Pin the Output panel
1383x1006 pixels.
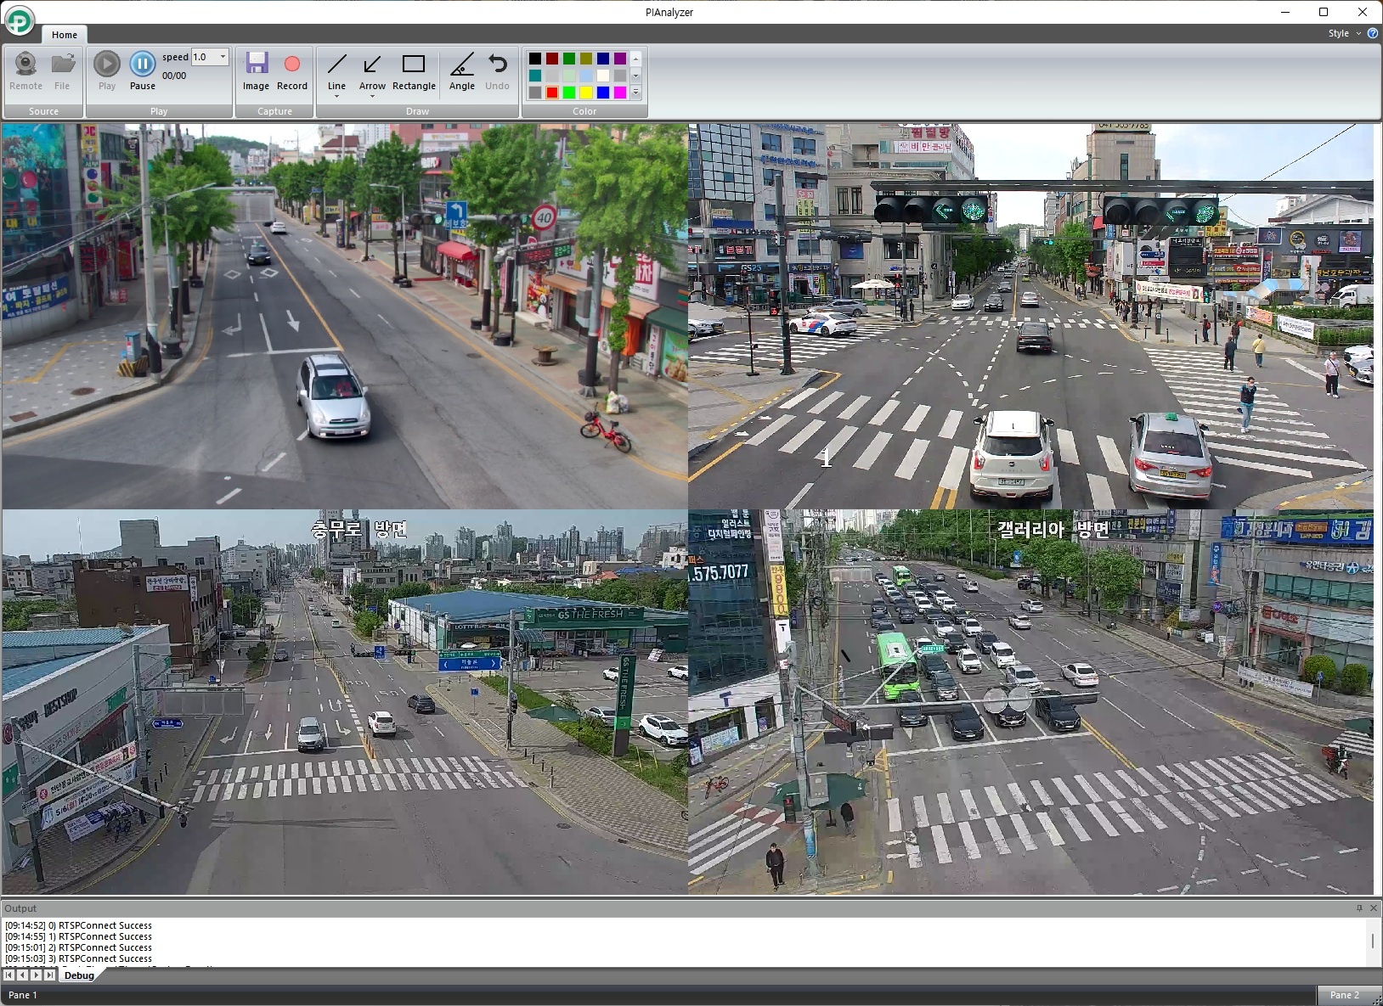tap(1360, 908)
